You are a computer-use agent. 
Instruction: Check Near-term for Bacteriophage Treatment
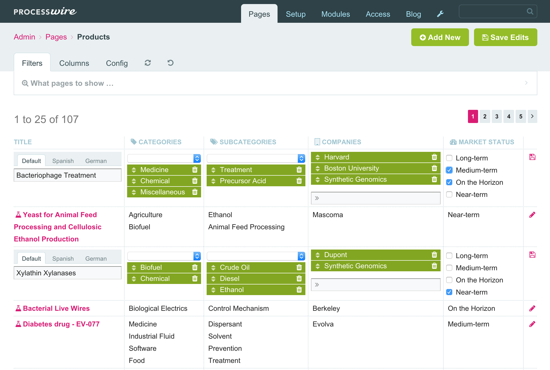click(449, 194)
